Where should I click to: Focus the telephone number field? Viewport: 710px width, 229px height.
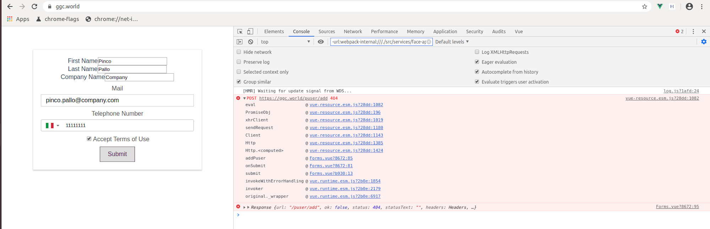point(128,125)
